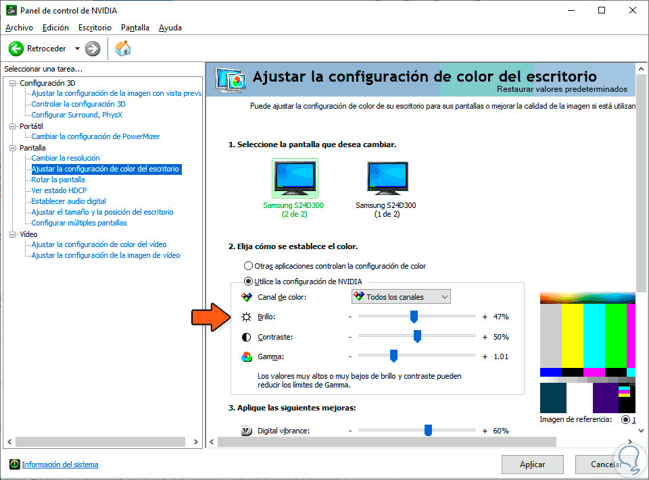Click the system information icon at bottom left

(14, 464)
